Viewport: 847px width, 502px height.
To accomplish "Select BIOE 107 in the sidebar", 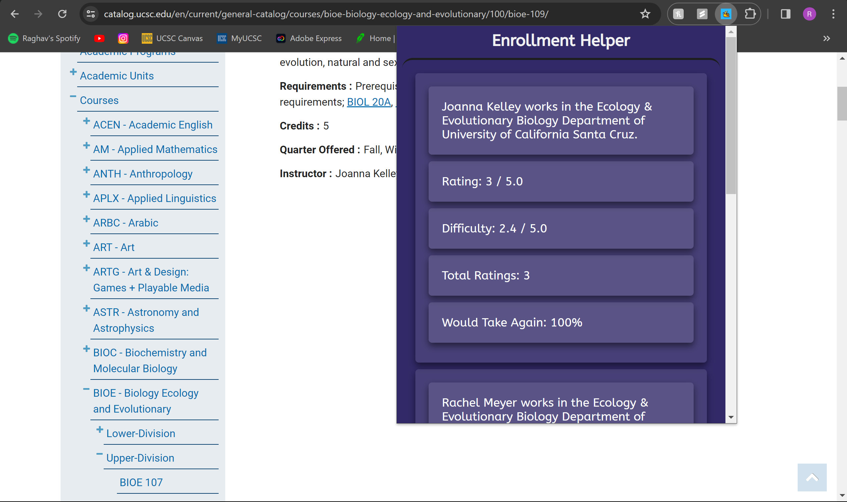I will (141, 482).
